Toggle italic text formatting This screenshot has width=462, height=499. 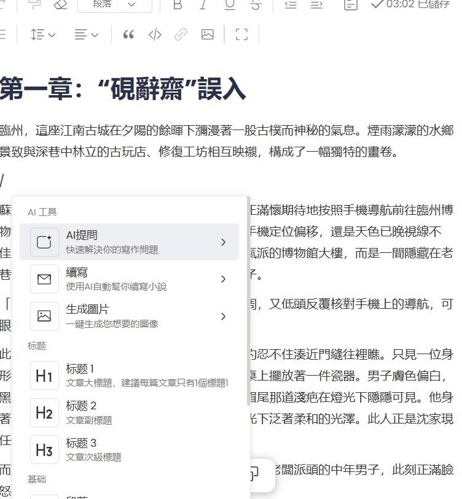[x=203, y=4]
